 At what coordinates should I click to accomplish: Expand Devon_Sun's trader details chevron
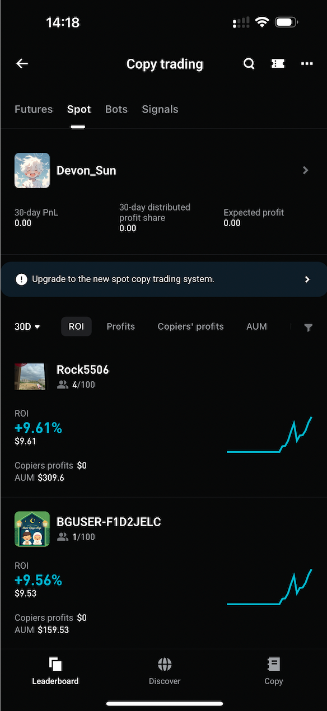click(306, 170)
